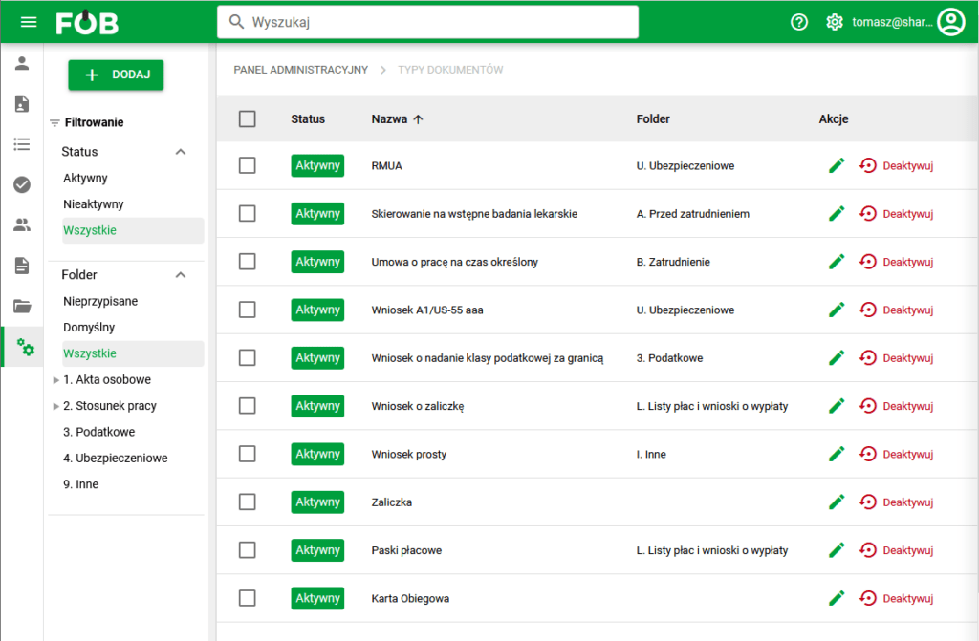Open the help question mark icon

coord(798,23)
